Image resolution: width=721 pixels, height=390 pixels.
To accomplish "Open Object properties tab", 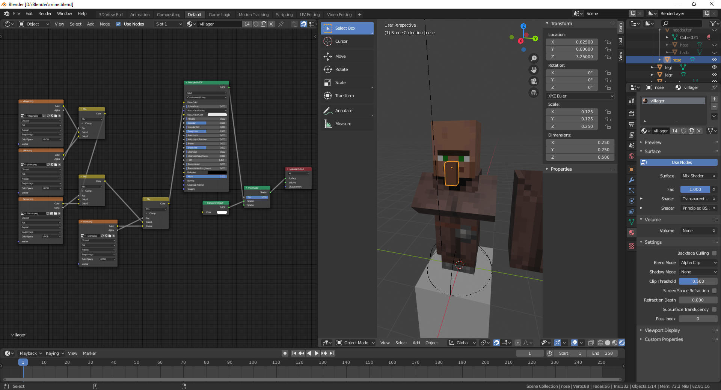I will (632, 169).
